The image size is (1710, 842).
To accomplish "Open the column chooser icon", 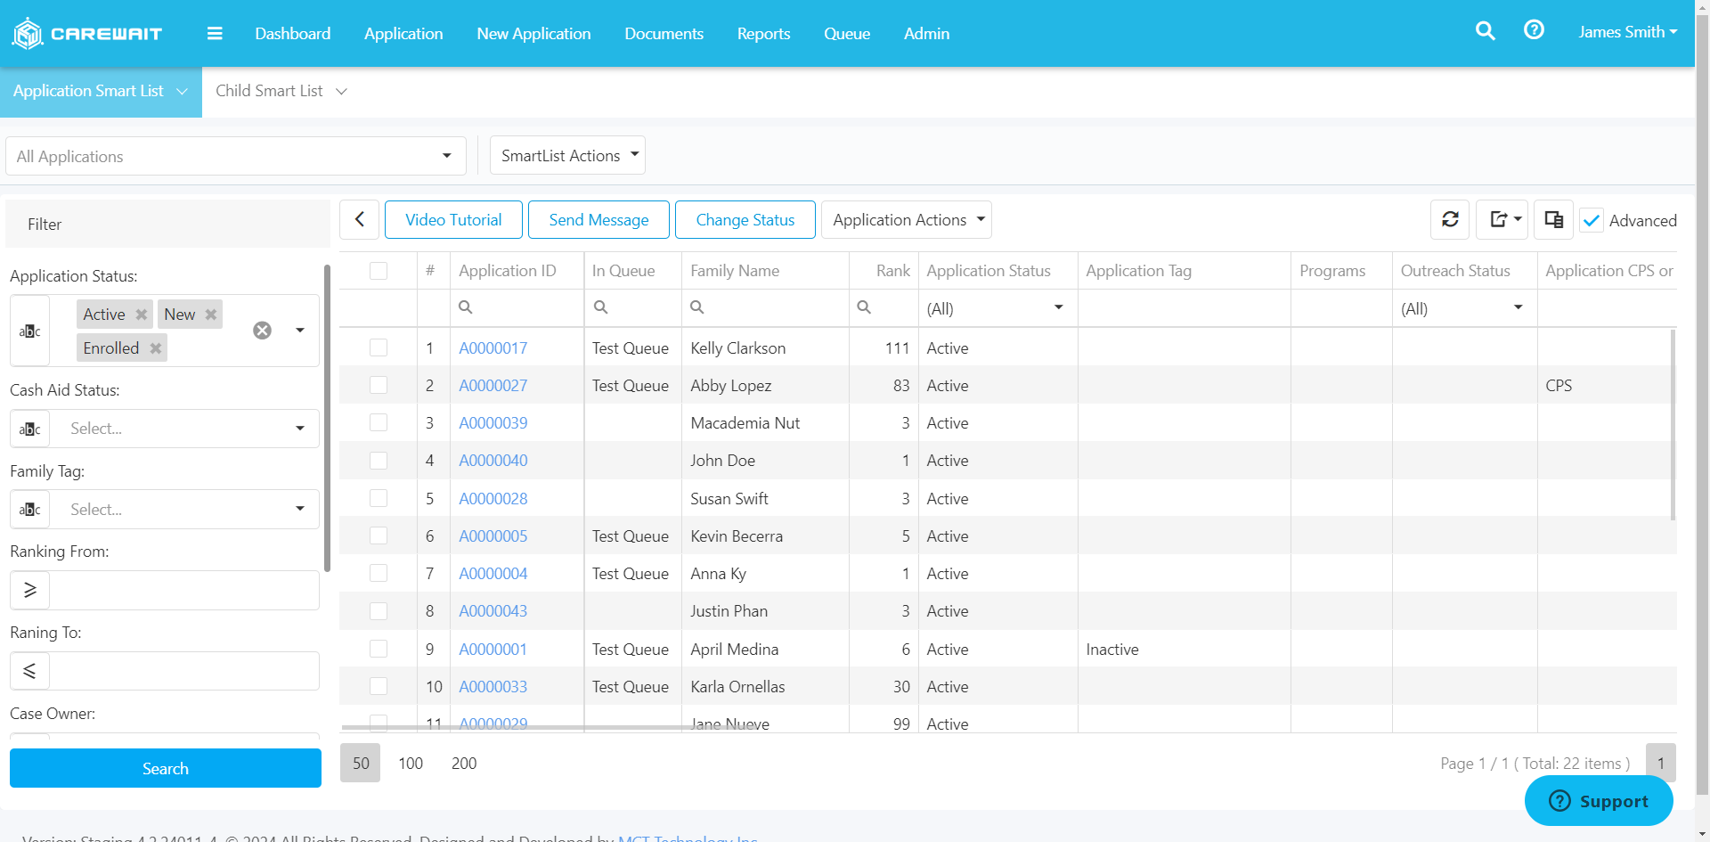I will [x=1554, y=219].
